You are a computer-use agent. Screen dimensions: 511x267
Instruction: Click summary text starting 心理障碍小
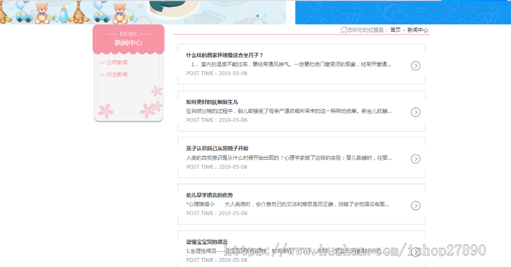[x=287, y=204]
